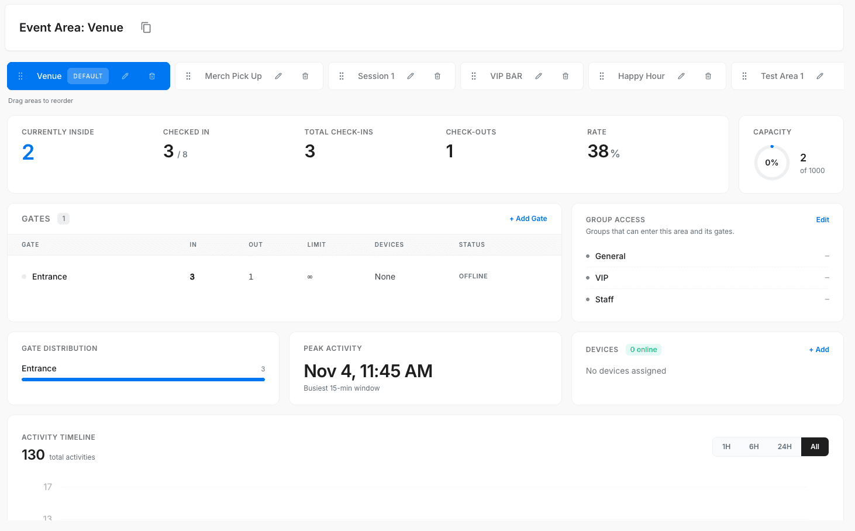Viewport: 855px width, 531px height.
Task: Click the drag handle on Merch Pick Up
Action: pyautogui.click(x=188, y=75)
